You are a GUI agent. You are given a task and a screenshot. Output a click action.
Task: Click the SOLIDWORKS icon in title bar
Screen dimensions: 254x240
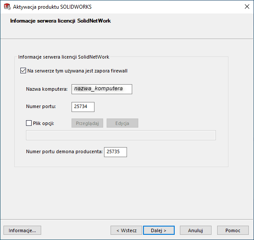[7, 7]
